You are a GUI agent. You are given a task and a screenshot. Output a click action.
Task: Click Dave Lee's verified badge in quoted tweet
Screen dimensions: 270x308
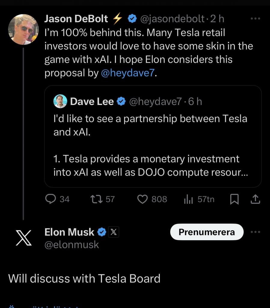pyautogui.click(x=121, y=101)
